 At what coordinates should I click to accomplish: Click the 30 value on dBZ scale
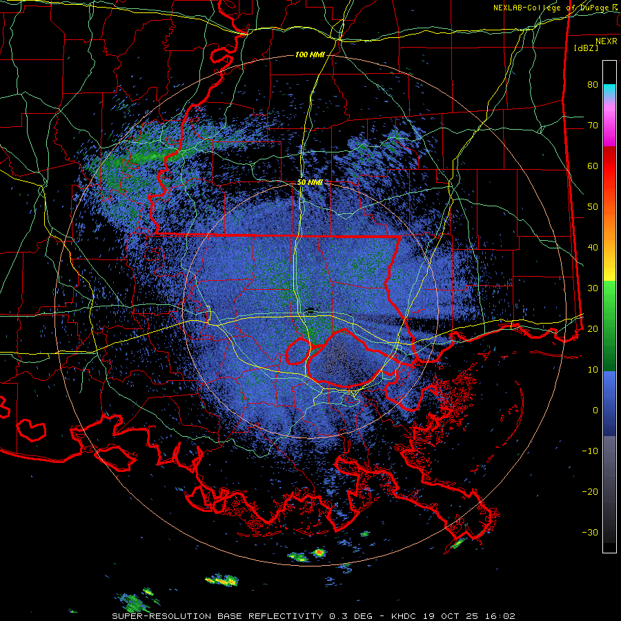click(593, 288)
